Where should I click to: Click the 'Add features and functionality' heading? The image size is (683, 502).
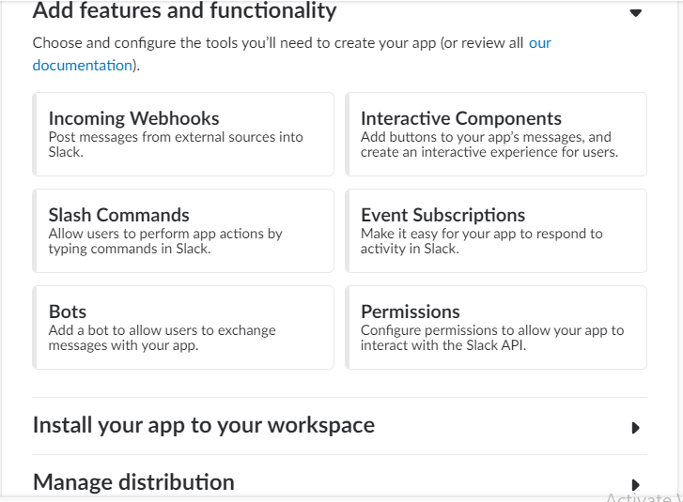coord(185,10)
